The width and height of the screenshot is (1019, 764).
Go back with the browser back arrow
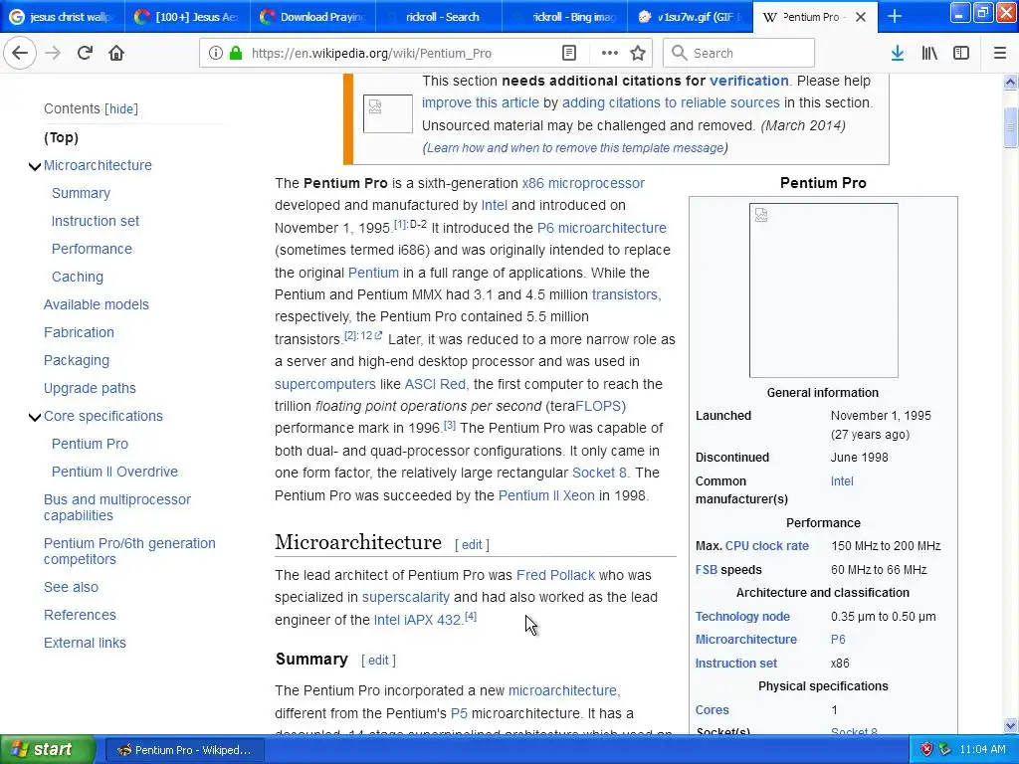pos(20,53)
